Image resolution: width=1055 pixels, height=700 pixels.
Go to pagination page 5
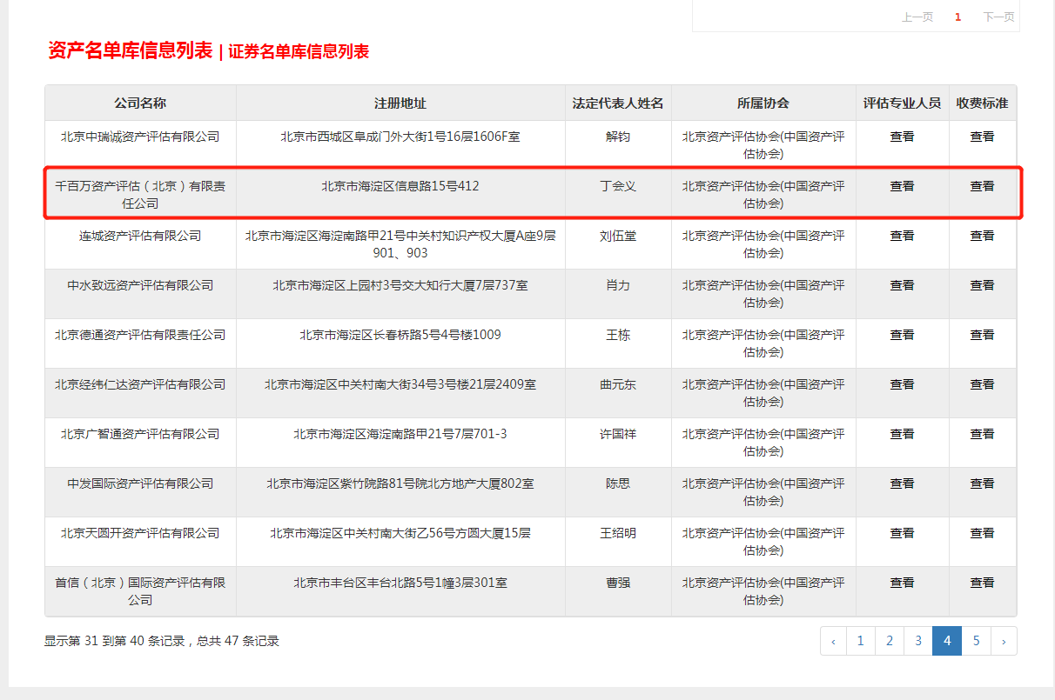977,641
